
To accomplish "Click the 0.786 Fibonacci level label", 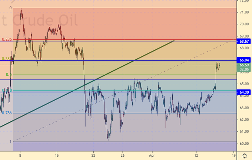I will point(7,113).
